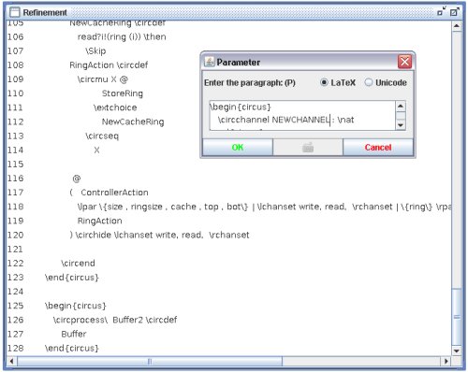Click the Refinement vertical scroll-up arrow
The height and width of the screenshot is (372, 468).
pos(457,26)
